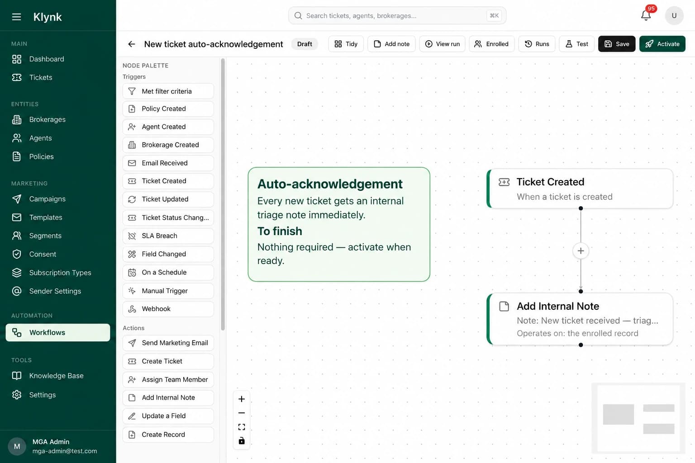Open Settings in the sidebar
695x463 pixels.
coord(58,395)
